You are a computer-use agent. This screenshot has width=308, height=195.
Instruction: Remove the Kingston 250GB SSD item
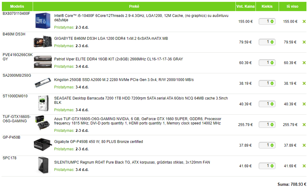(304, 83)
